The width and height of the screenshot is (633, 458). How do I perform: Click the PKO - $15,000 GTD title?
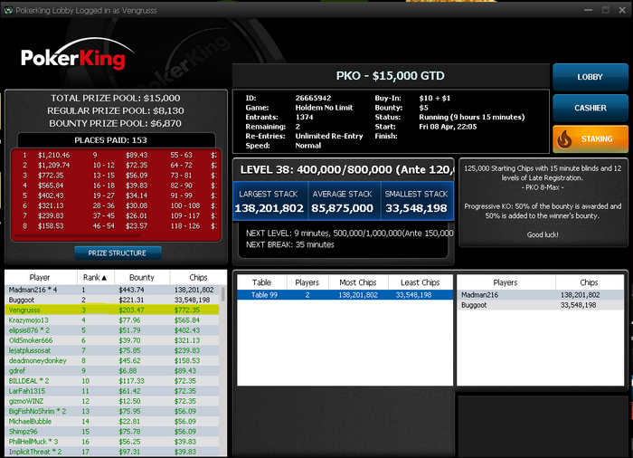coord(391,76)
